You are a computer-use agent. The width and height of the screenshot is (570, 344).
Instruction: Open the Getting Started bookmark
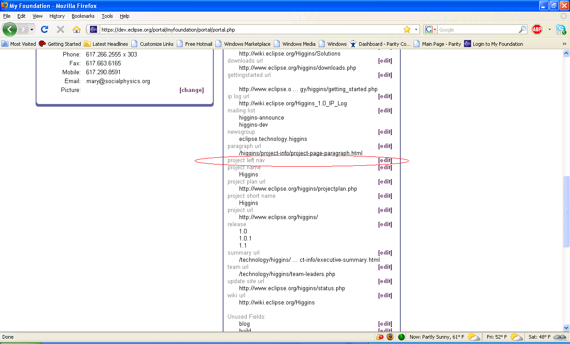click(x=60, y=44)
